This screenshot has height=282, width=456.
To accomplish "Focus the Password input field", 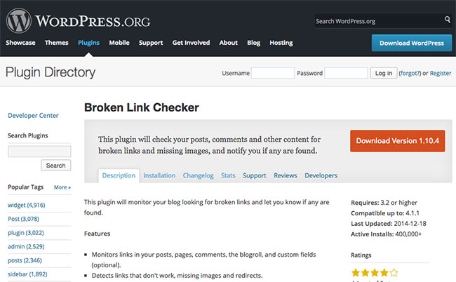I will [346, 73].
